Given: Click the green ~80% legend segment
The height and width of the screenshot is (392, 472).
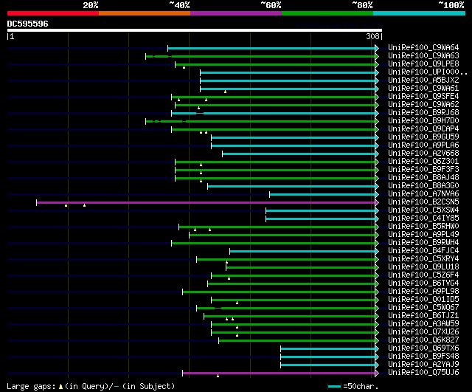Looking at the screenshot, I should point(327,13).
